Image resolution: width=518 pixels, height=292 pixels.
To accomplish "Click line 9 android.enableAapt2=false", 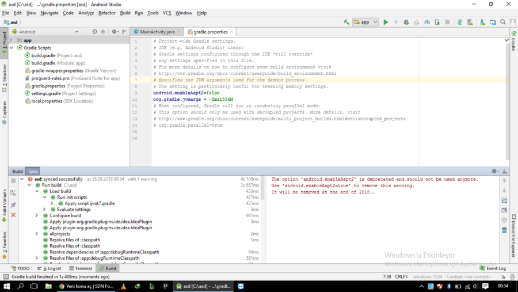I will point(186,93).
